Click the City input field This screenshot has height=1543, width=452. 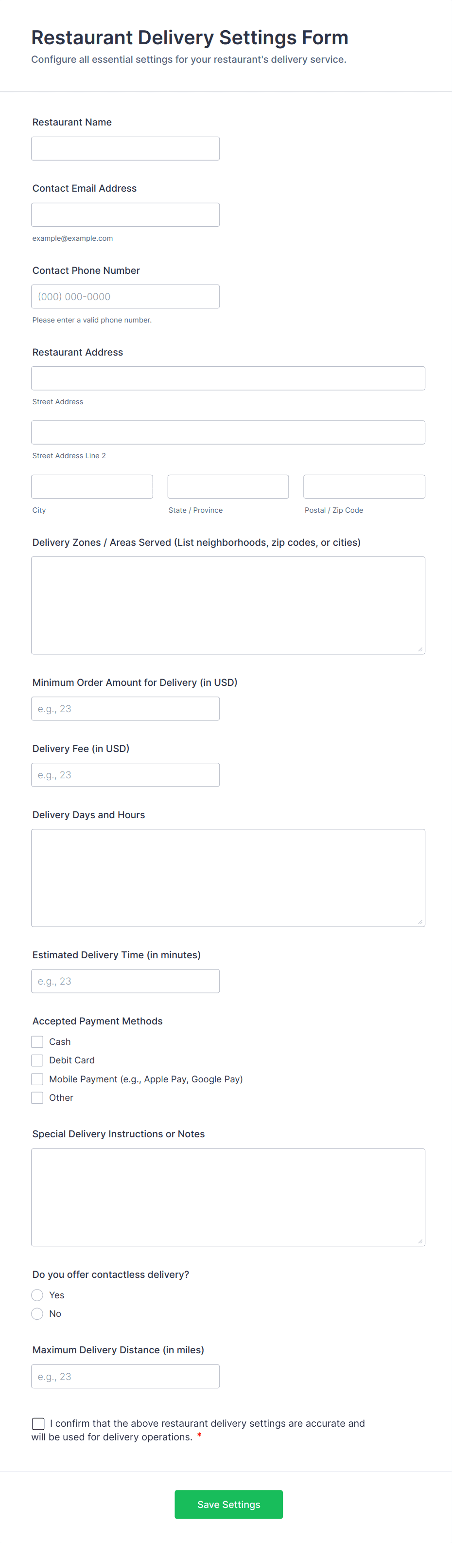pyautogui.click(x=91, y=486)
